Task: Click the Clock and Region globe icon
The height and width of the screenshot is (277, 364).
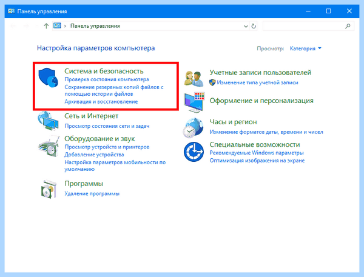Action: (x=194, y=128)
